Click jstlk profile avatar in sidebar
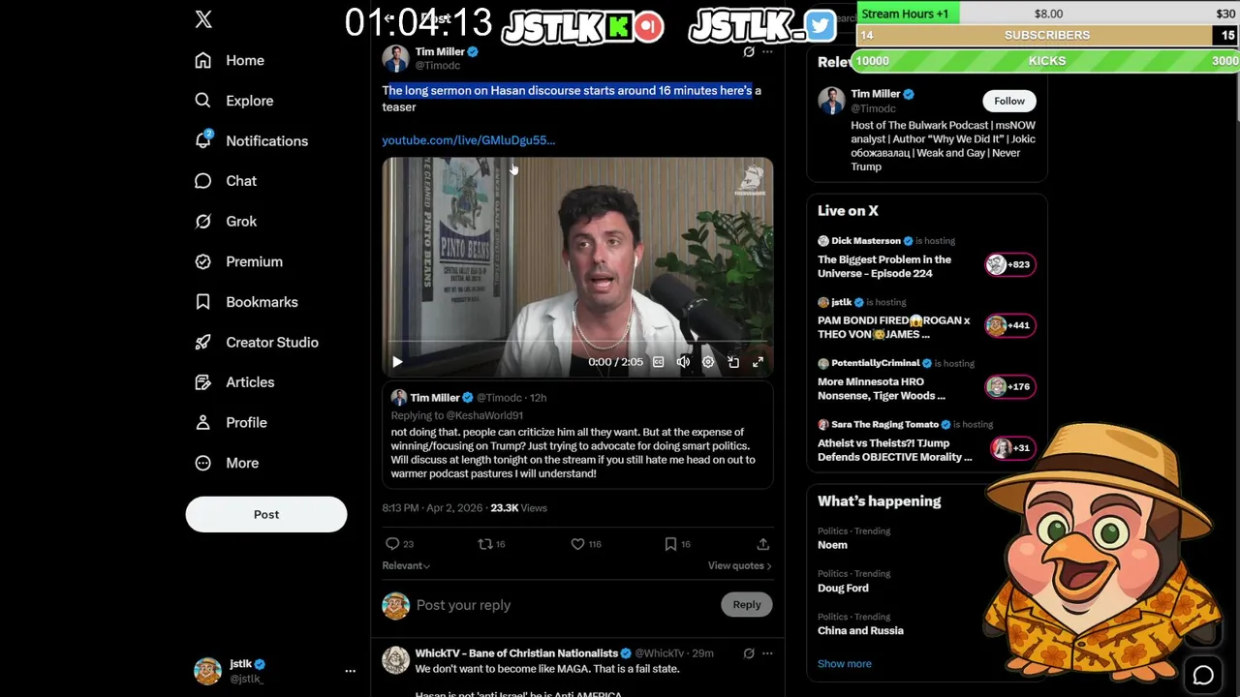The width and height of the screenshot is (1240, 697). coord(207,671)
